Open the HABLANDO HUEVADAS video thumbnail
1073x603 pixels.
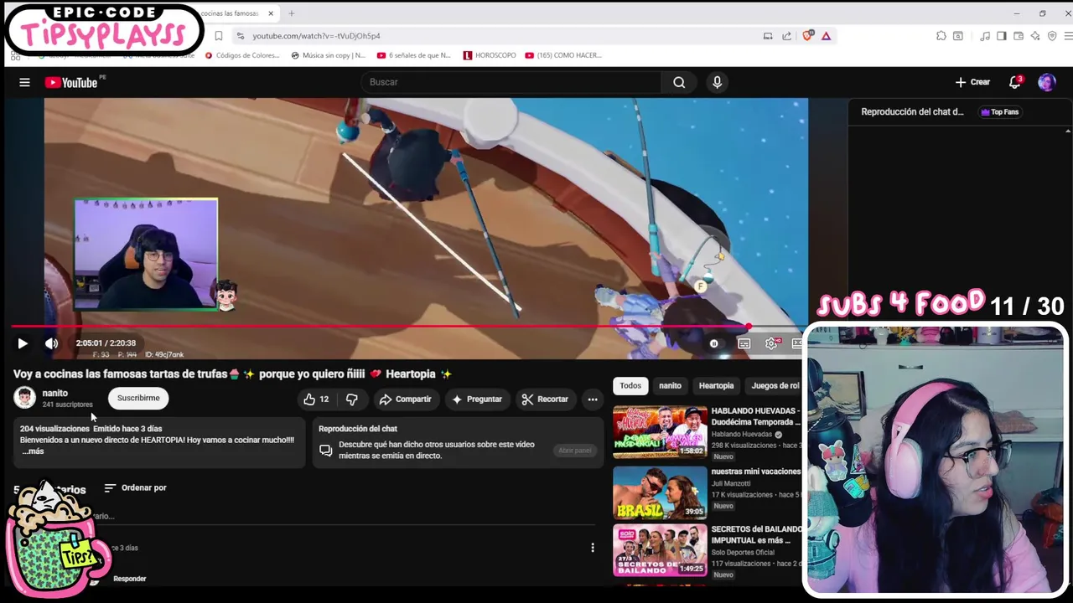coord(660,432)
